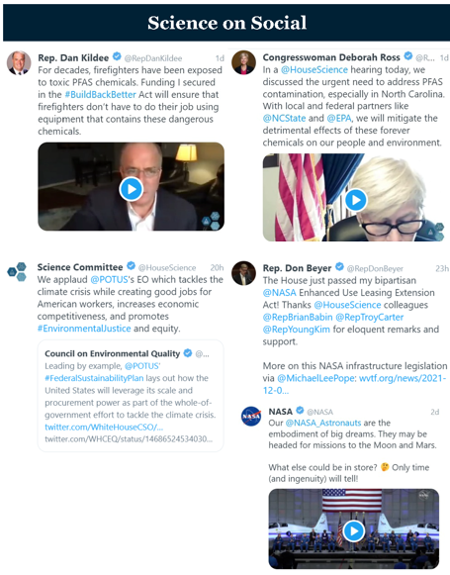
Task: Follow the @NASA_Astronauts mention link
Action: [323, 423]
